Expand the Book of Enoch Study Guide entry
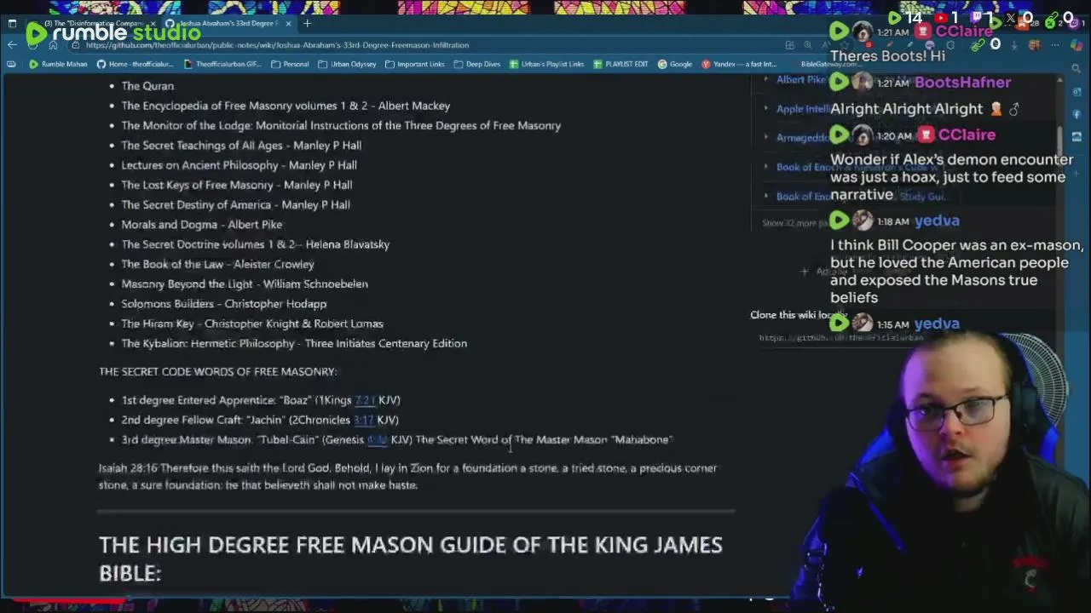Screen dimensions: 1091x613 click(765, 196)
